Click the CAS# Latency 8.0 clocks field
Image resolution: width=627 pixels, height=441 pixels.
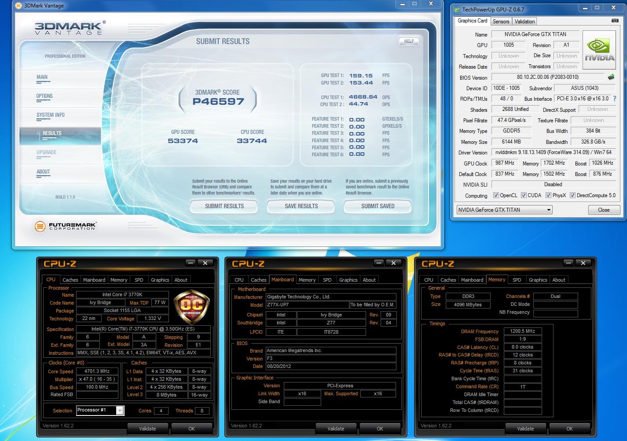[x=523, y=347]
